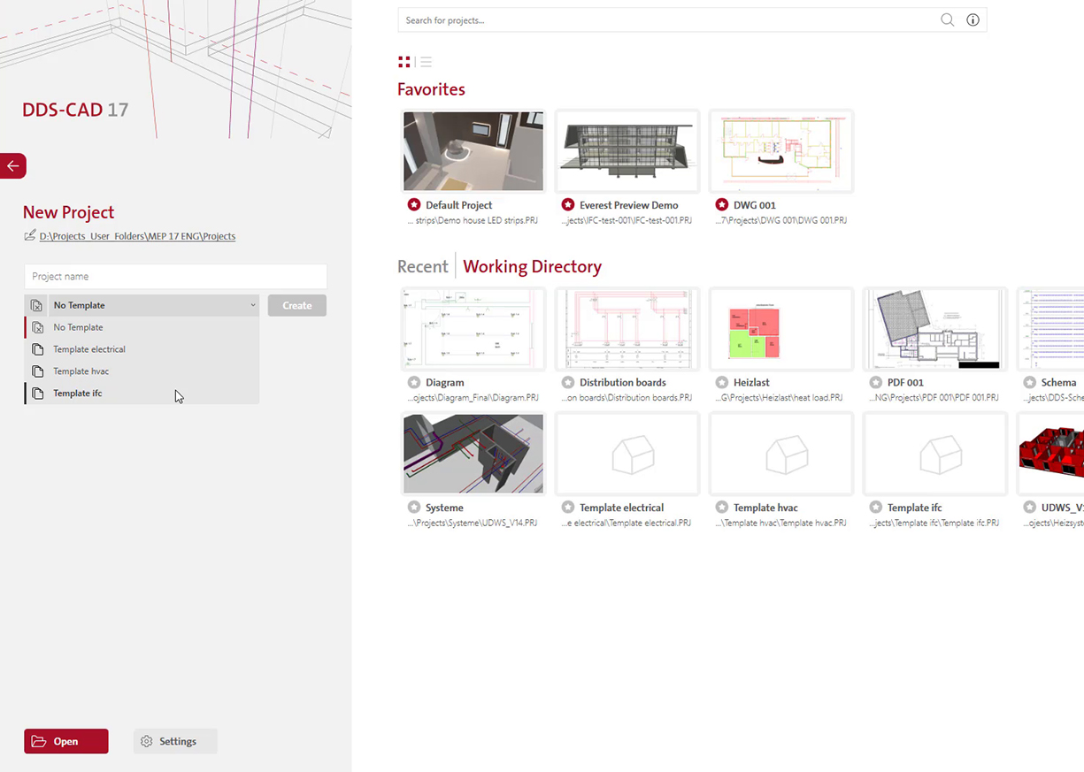This screenshot has width=1084, height=772.
Task: Choose No Template from list
Action: (142, 327)
